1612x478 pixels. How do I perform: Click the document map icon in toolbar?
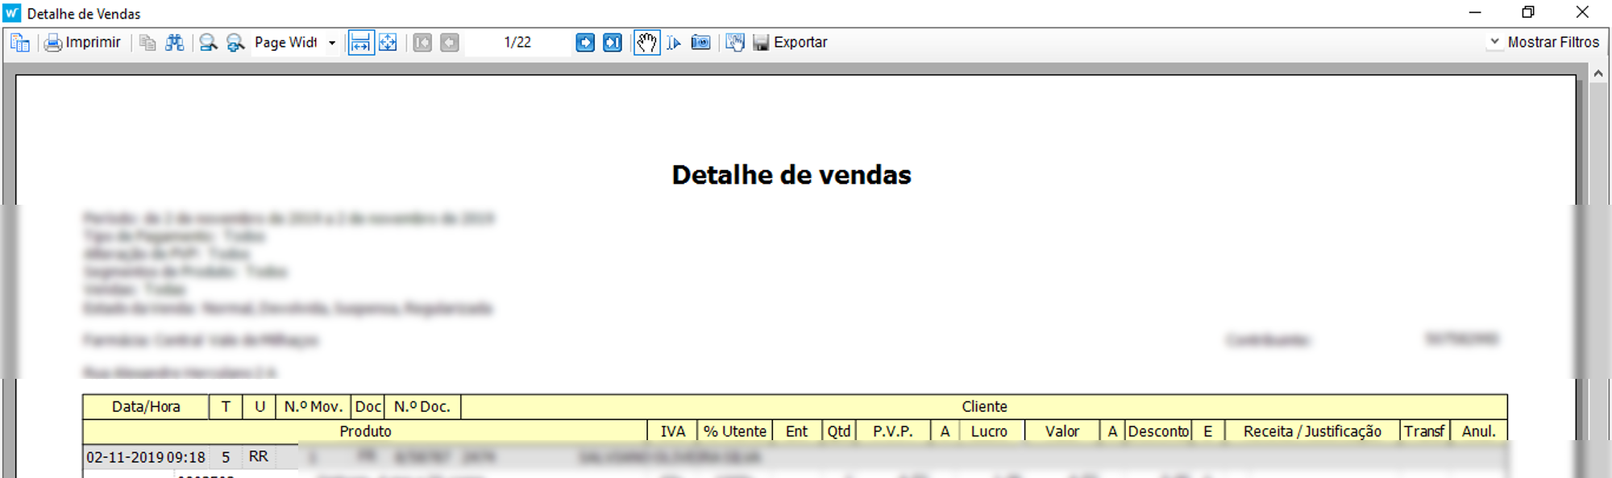coord(20,43)
